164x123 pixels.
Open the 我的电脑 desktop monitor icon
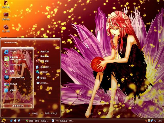pos(6,16)
